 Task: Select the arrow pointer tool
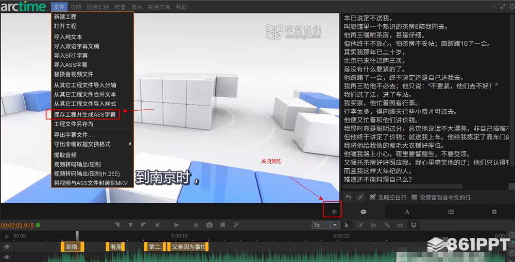point(347,225)
